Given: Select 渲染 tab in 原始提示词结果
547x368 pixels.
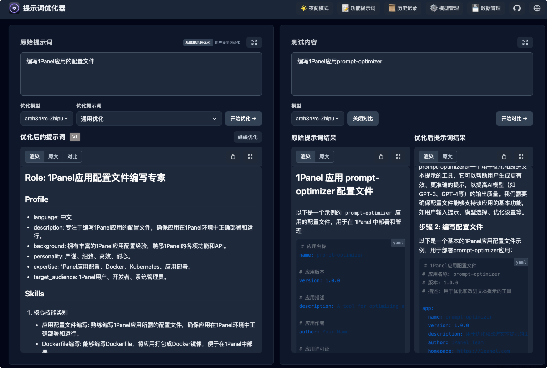Looking at the screenshot, I should tap(306, 157).
